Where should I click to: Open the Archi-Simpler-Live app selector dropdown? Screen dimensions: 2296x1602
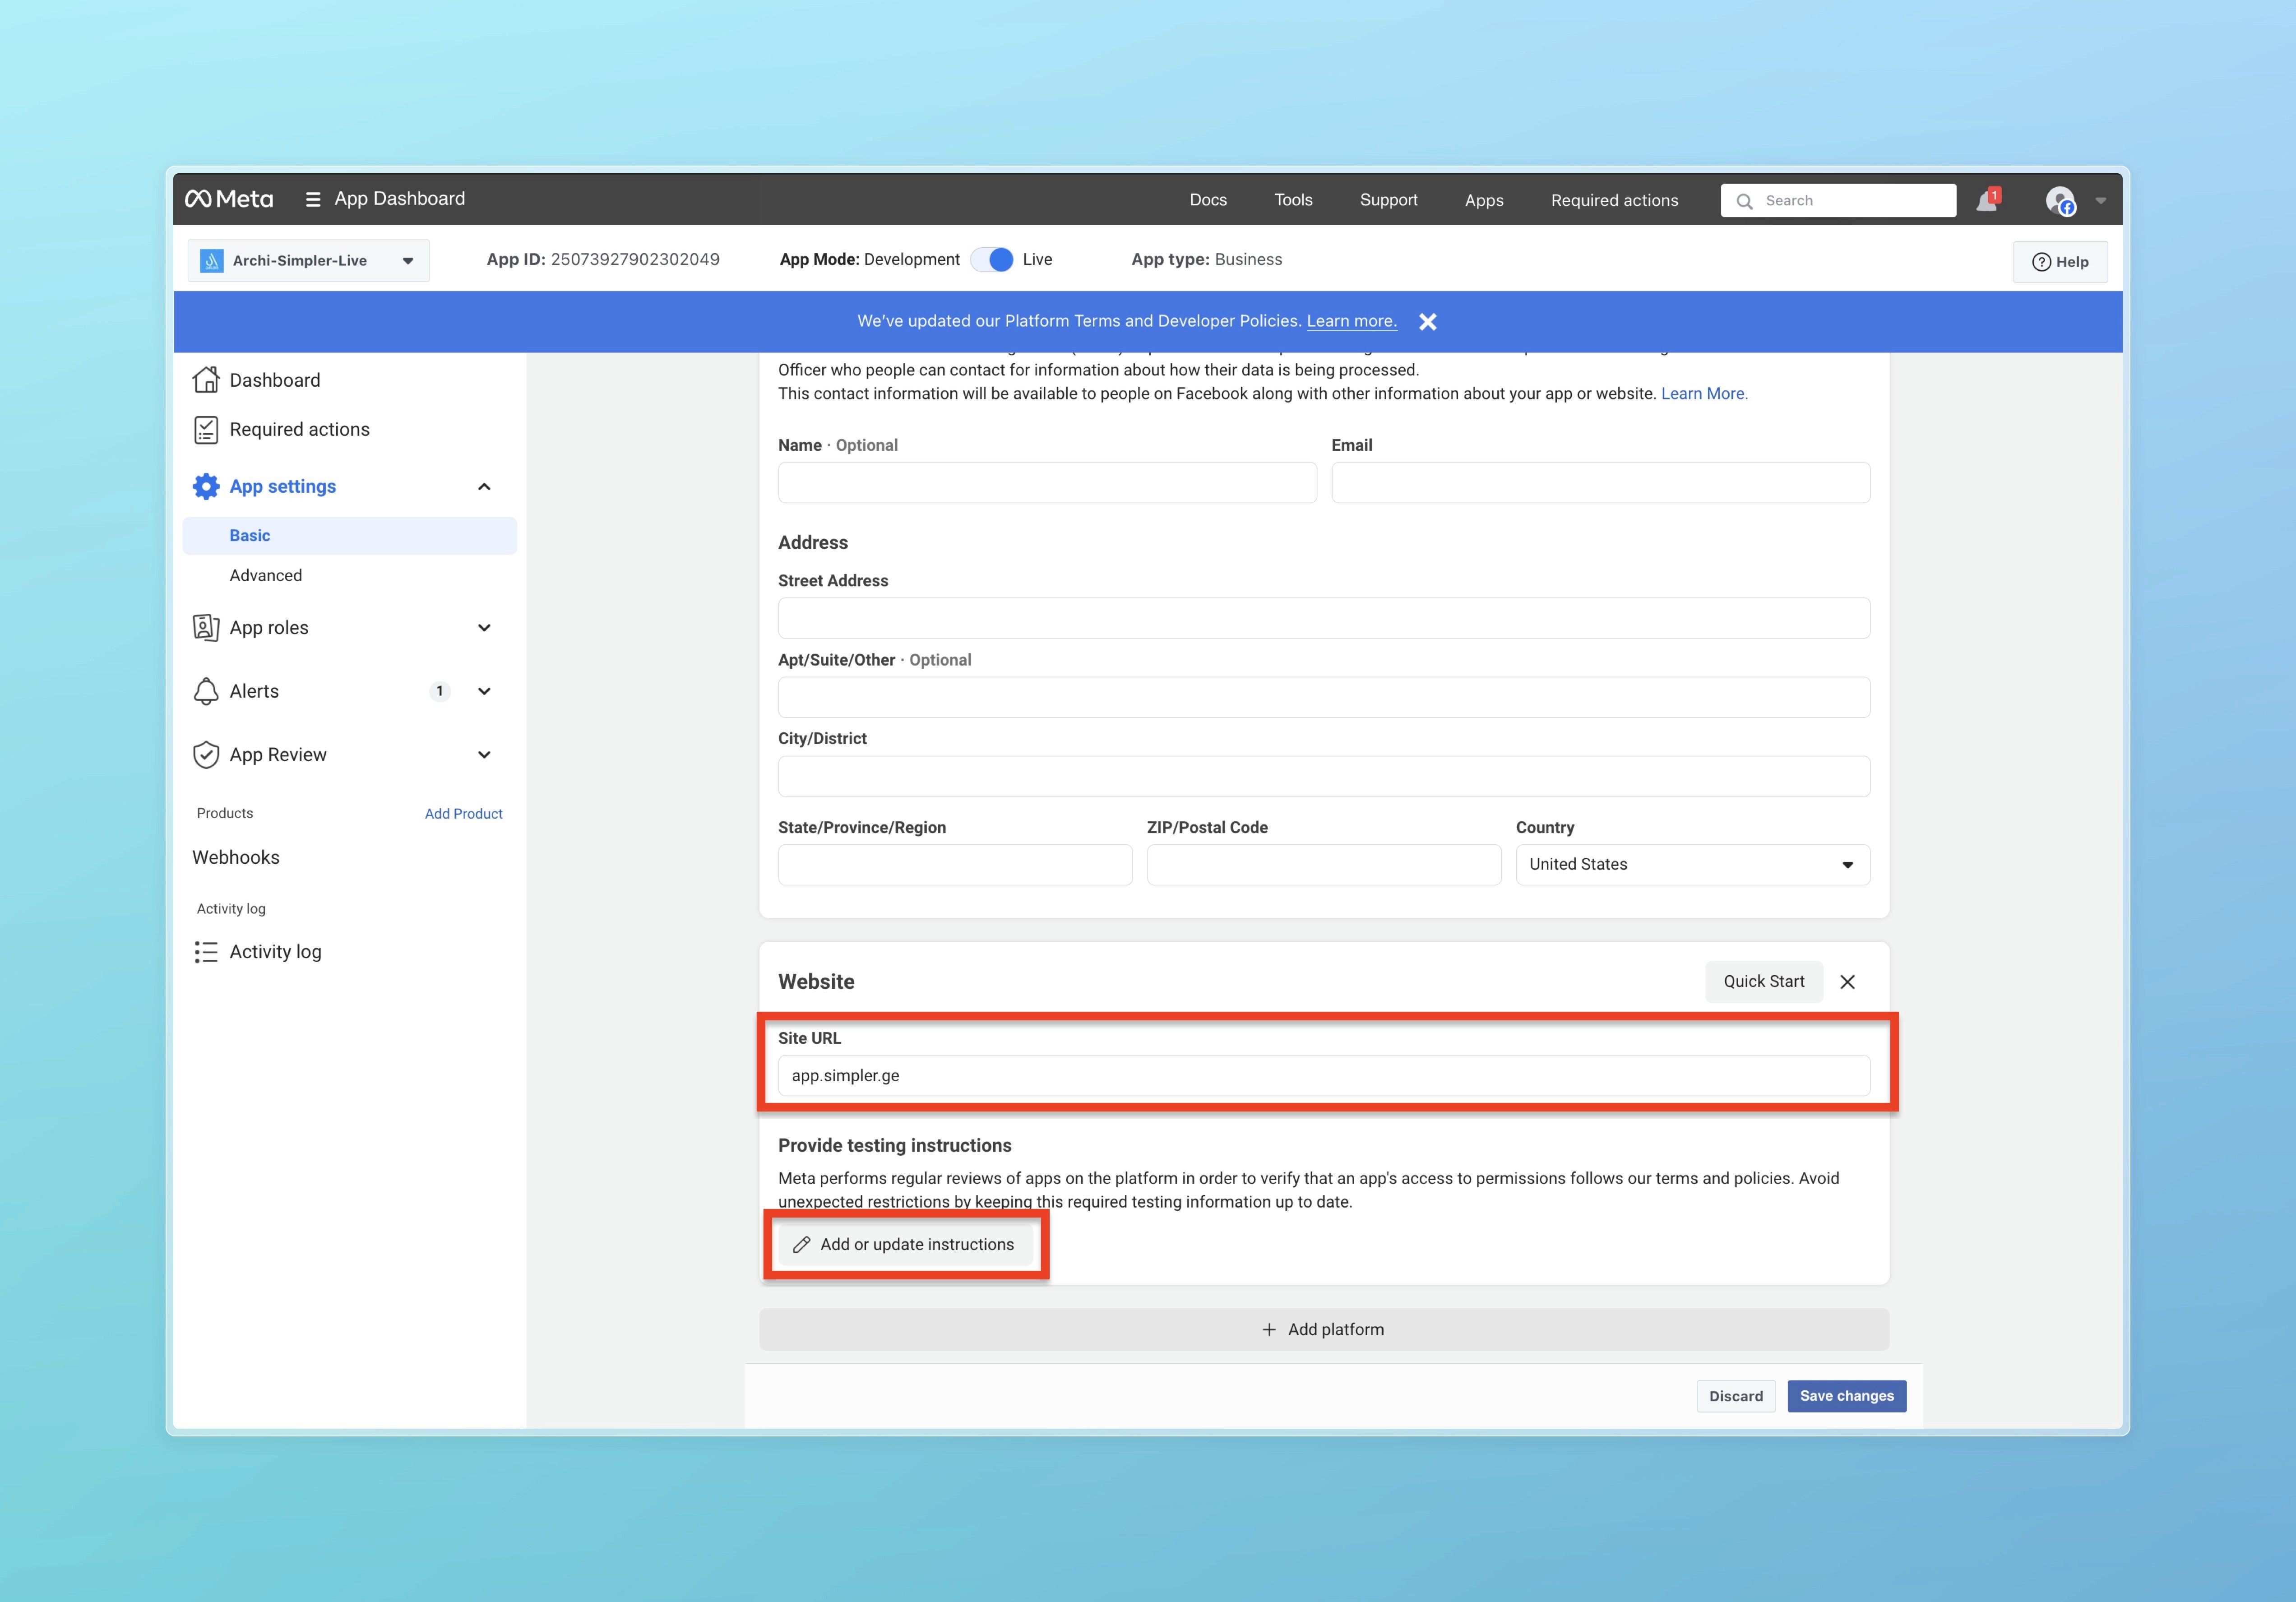click(308, 261)
